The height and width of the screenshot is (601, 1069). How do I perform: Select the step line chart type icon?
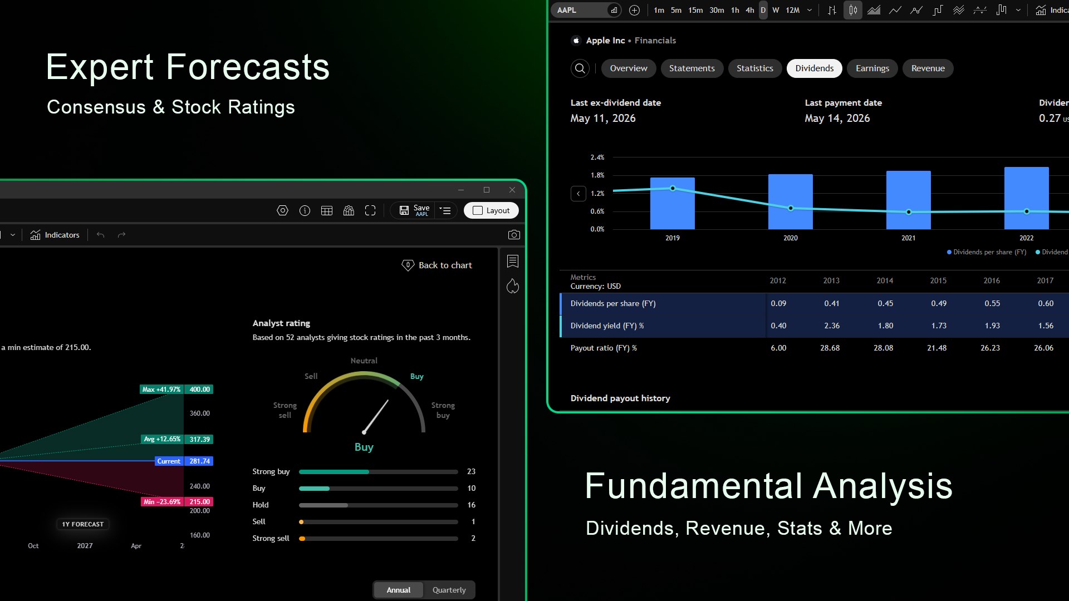pos(938,10)
